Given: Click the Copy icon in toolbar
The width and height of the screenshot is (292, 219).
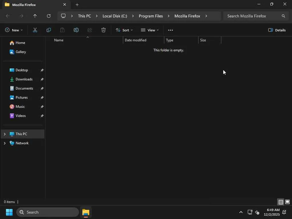Looking at the screenshot, I should 48,30.
